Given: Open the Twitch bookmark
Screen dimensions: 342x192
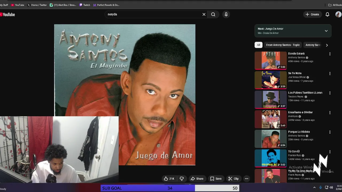Looking at the screenshot, I should pos(85,5).
